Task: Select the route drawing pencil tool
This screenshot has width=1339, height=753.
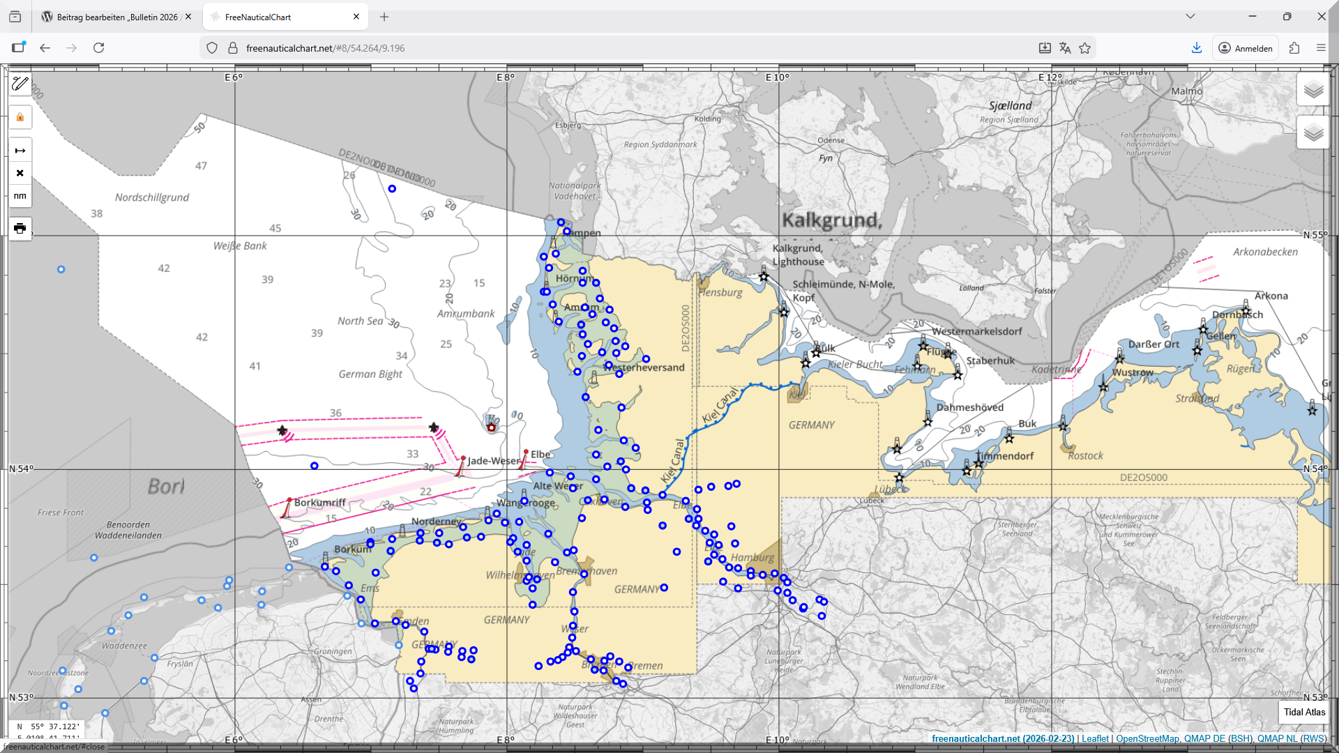Action: pos(20,84)
